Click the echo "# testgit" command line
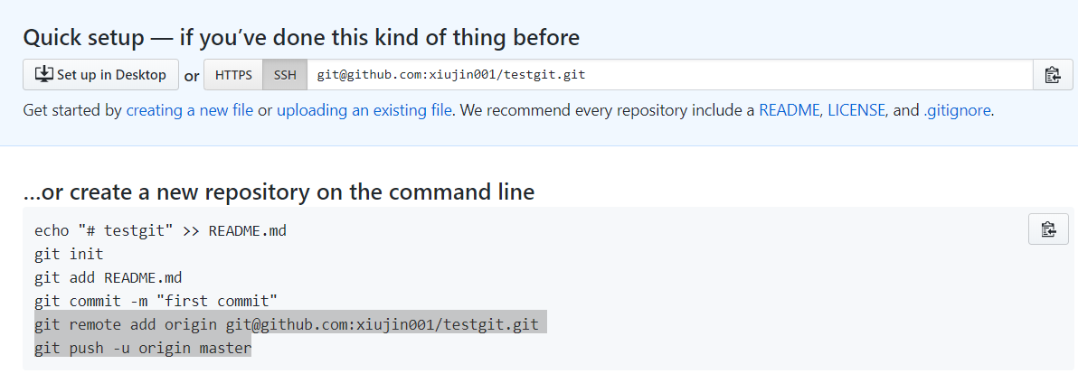 click(x=160, y=230)
